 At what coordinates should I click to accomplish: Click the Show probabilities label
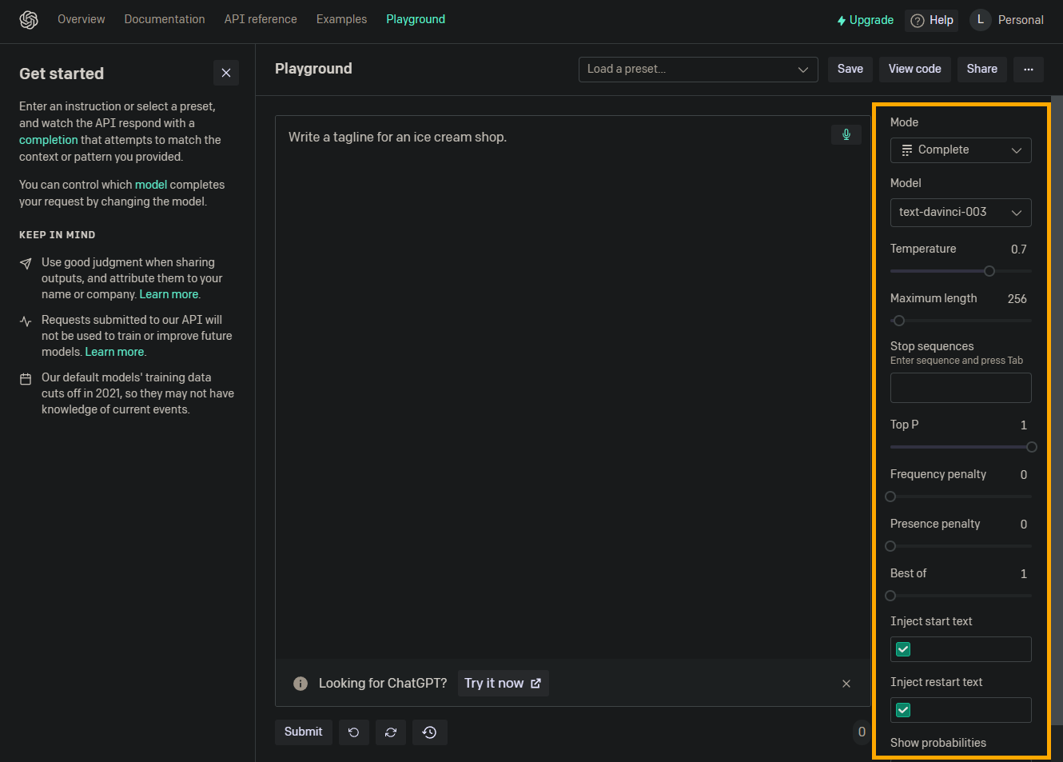pyautogui.click(x=938, y=743)
